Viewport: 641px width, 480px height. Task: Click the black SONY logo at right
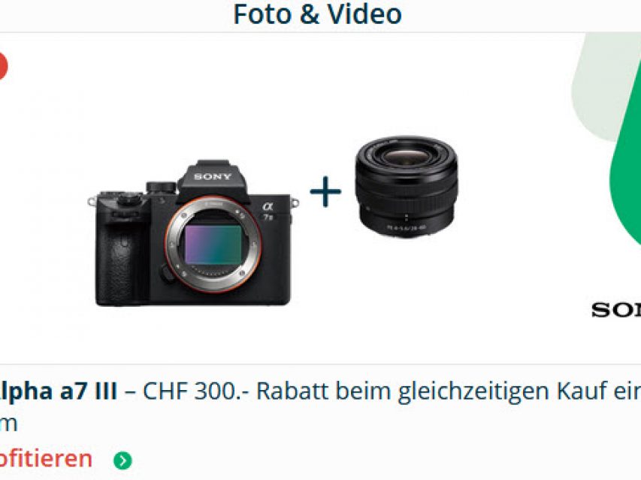616,310
